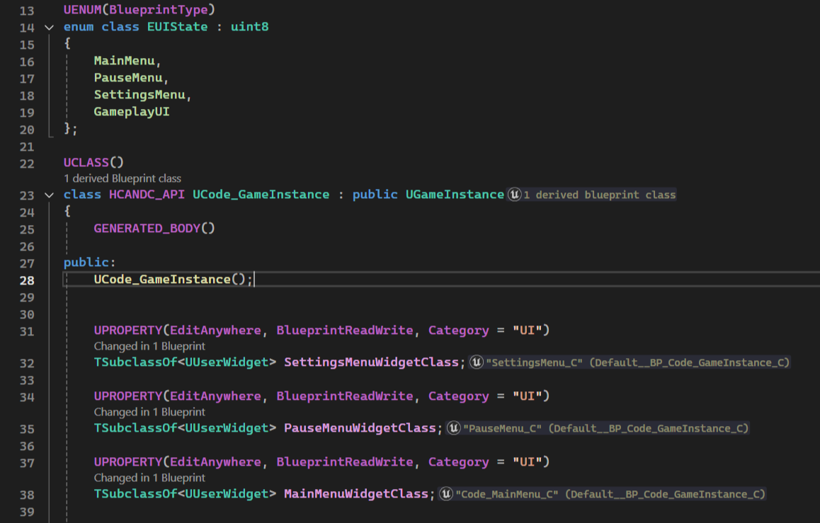This screenshot has height=523, width=820.
Task: Click the inline "1 derived blueprint class" hint
Action: pyautogui.click(x=600, y=195)
